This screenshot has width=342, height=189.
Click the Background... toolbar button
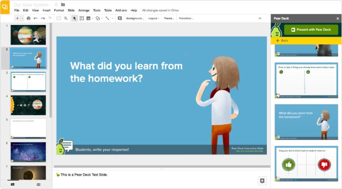coord(135,18)
